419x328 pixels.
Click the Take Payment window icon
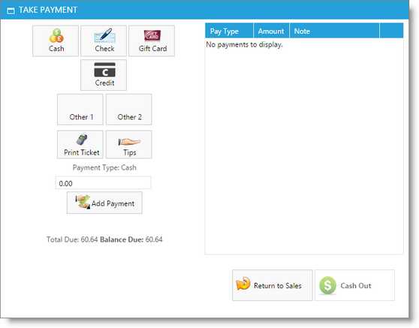pyautogui.click(x=11, y=11)
